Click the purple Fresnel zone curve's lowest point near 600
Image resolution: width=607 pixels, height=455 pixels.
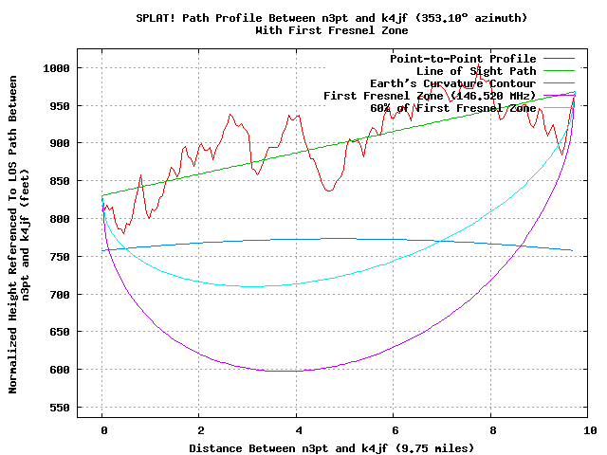click(x=286, y=371)
